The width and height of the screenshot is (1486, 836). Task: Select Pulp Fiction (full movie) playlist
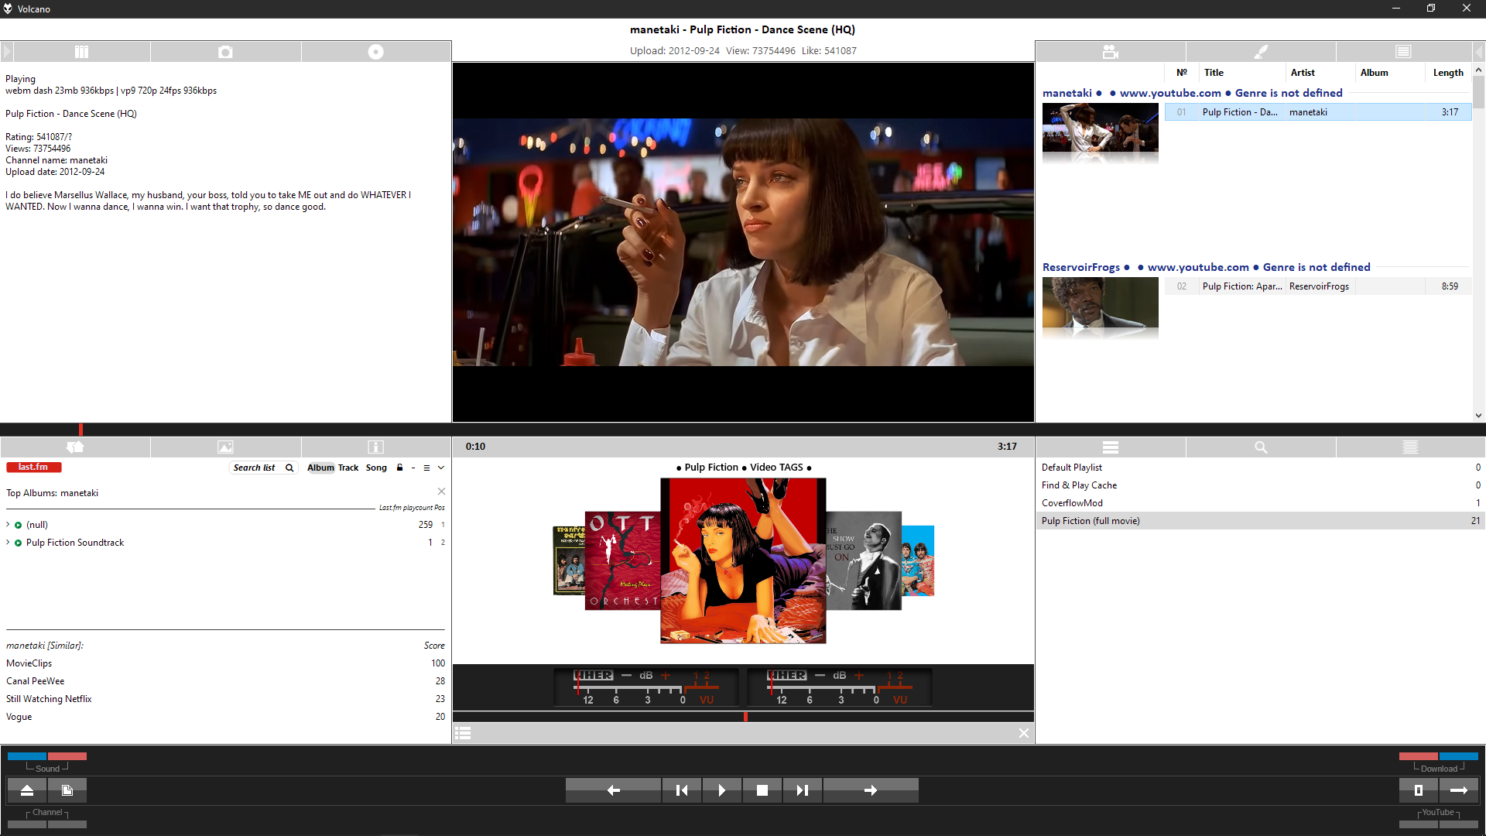[x=1091, y=521]
